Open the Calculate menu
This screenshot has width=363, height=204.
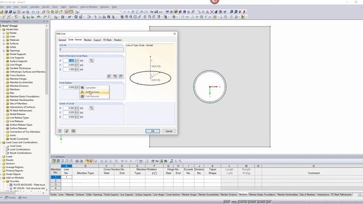pos(35,7)
